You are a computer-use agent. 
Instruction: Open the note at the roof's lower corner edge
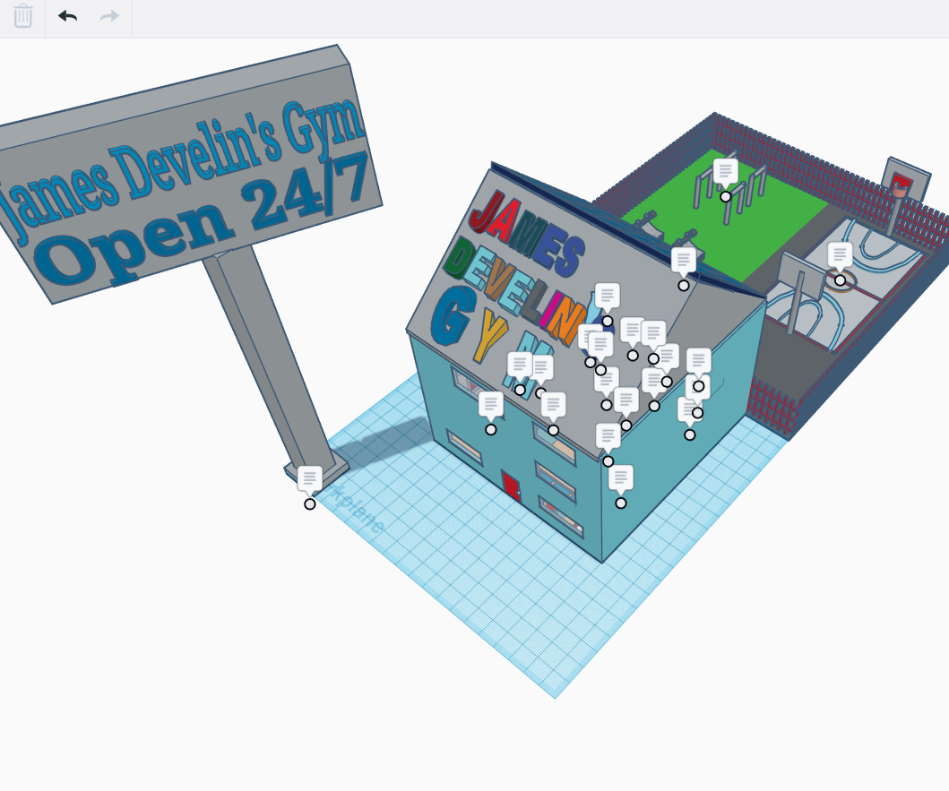608,436
